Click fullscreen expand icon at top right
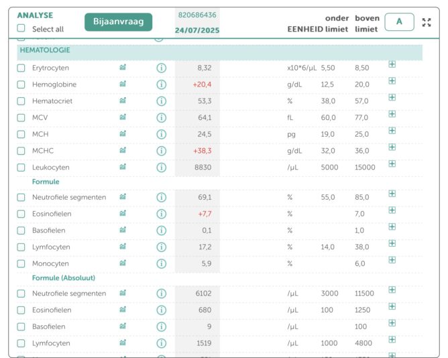The image size is (448, 358). point(427,22)
